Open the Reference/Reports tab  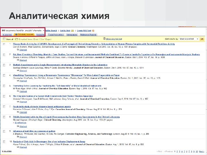pos(88,34)
